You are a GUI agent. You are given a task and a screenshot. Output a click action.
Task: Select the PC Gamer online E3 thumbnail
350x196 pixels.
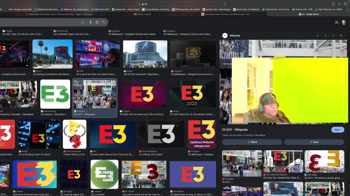144,174
